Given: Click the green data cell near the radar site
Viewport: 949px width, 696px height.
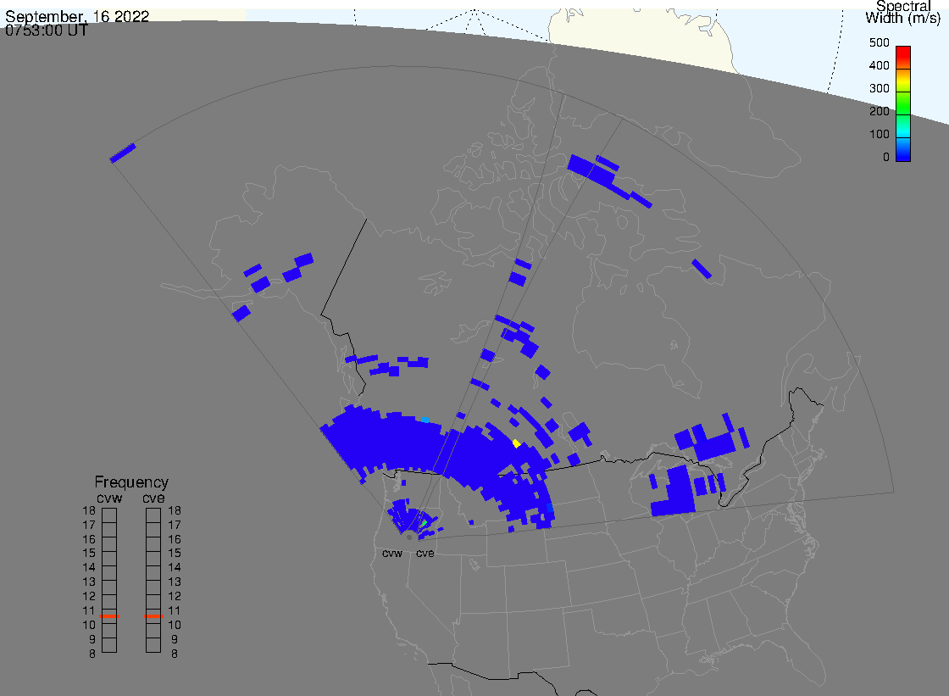Looking at the screenshot, I should coord(425,523).
